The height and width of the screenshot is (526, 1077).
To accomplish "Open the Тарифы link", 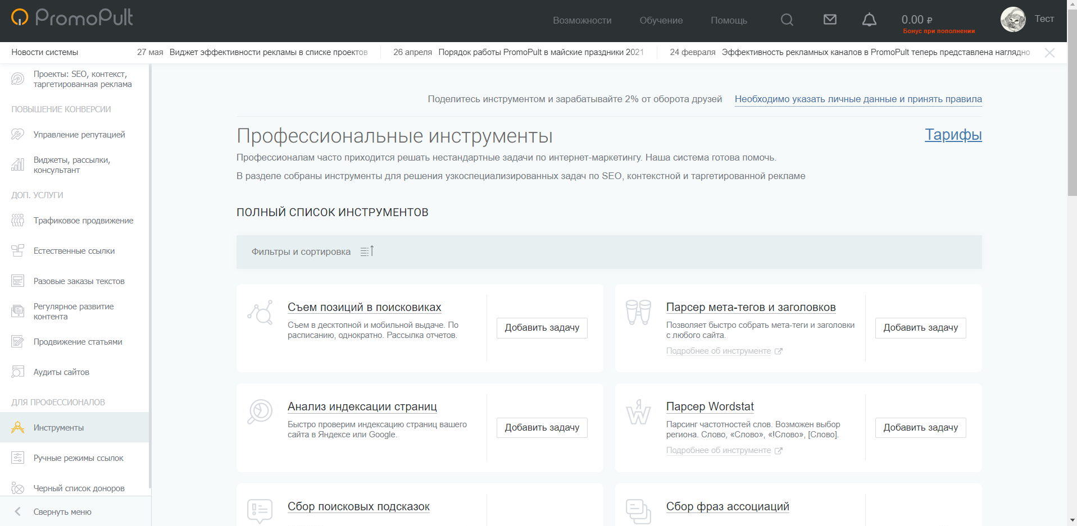I will [x=953, y=135].
